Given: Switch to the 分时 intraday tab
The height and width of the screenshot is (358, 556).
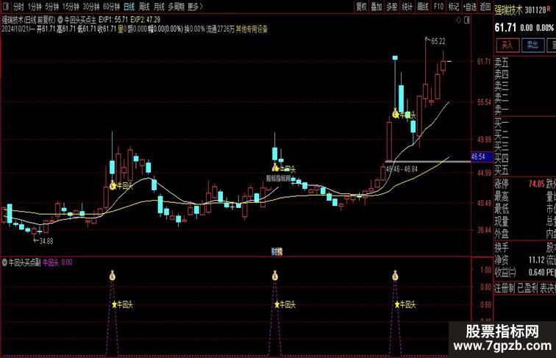Looking at the screenshot, I should (x=18, y=7).
